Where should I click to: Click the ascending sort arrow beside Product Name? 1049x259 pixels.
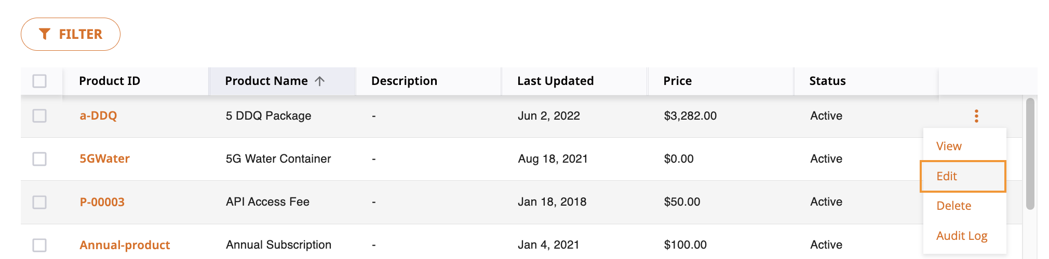(x=320, y=81)
